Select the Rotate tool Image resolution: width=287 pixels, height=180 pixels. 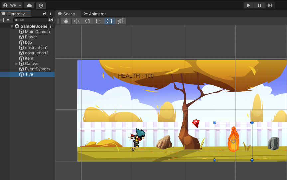point(88,21)
